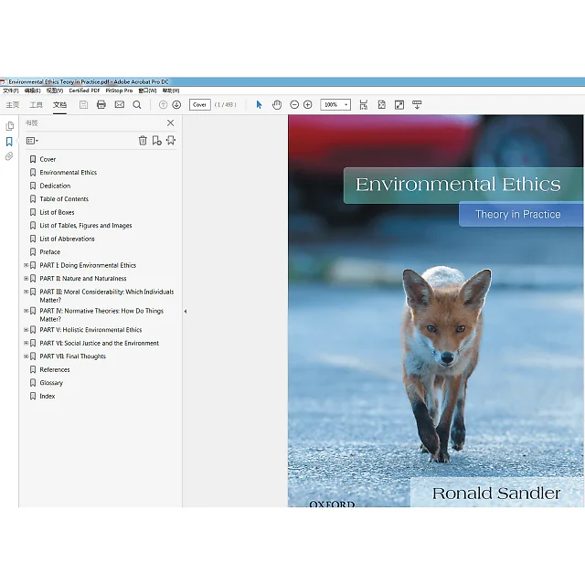585x585 pixels.
Task: Zoom out with the minus icon
Action: (x=294, y=105)
